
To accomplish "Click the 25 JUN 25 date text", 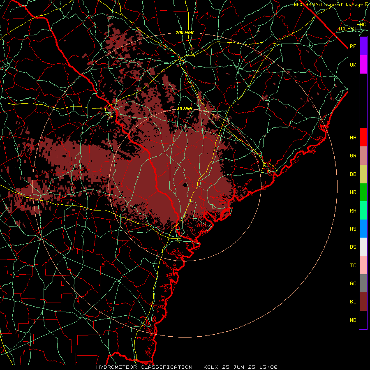I will click(x=239, y=367).
